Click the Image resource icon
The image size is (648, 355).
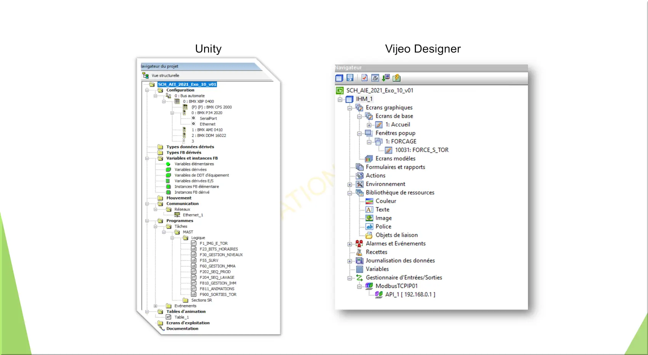369,218
